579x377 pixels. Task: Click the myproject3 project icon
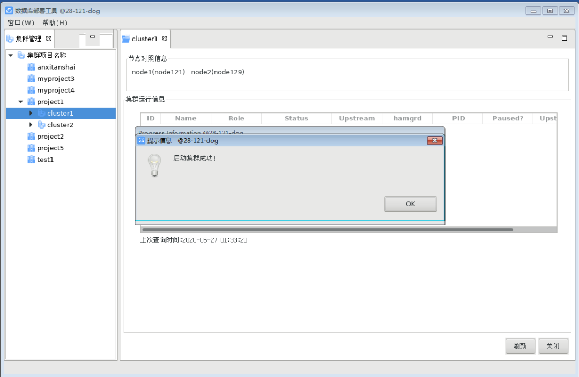pos(32,79)
